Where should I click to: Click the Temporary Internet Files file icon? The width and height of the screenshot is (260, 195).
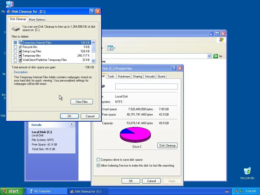[x=20, y=42]
